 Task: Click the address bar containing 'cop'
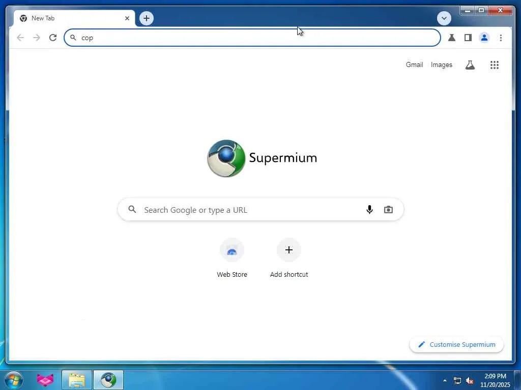pyautogui.click(x=252, y=38)
